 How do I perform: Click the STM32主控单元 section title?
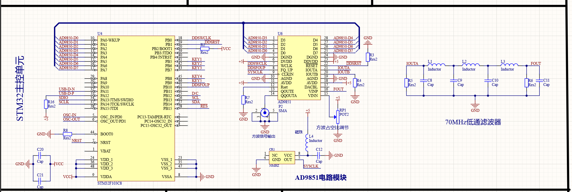[20, 88]
